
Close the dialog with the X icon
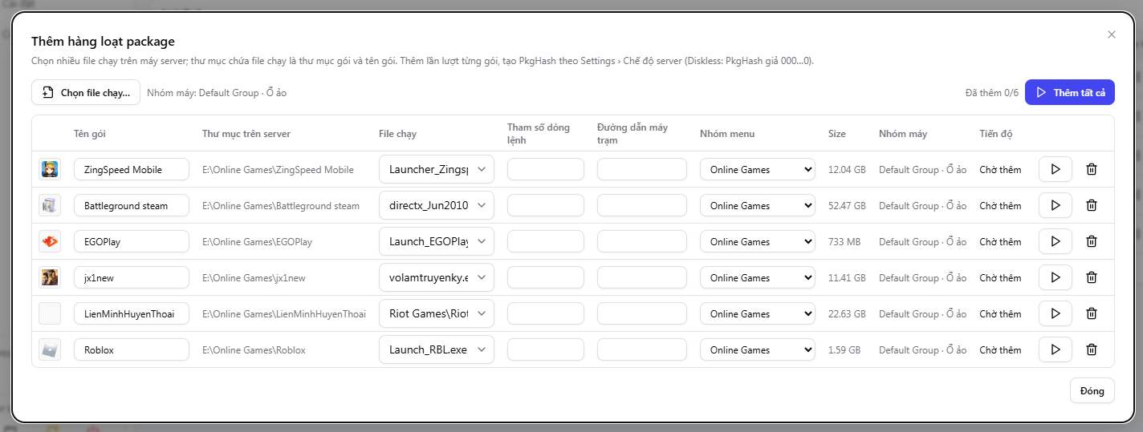[1112, 34]
